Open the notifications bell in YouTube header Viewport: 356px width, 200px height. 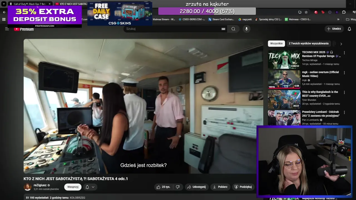349,29
